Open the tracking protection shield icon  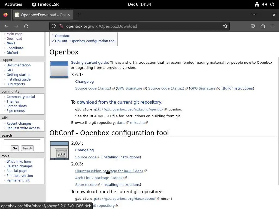pyautogui.click(x=54, y=26)
